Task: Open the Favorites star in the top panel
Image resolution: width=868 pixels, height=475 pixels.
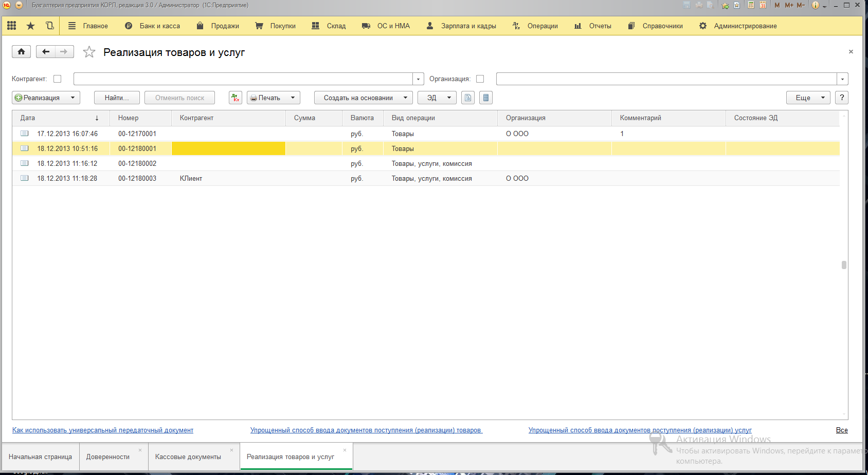Action: pos(31,26)
